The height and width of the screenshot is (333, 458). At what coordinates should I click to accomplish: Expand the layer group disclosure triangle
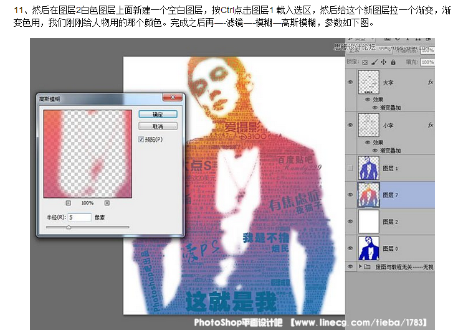click(x=360, y=266)
